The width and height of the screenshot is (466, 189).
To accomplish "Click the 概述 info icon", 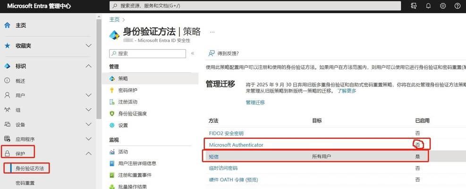I will tap(8, 81).
